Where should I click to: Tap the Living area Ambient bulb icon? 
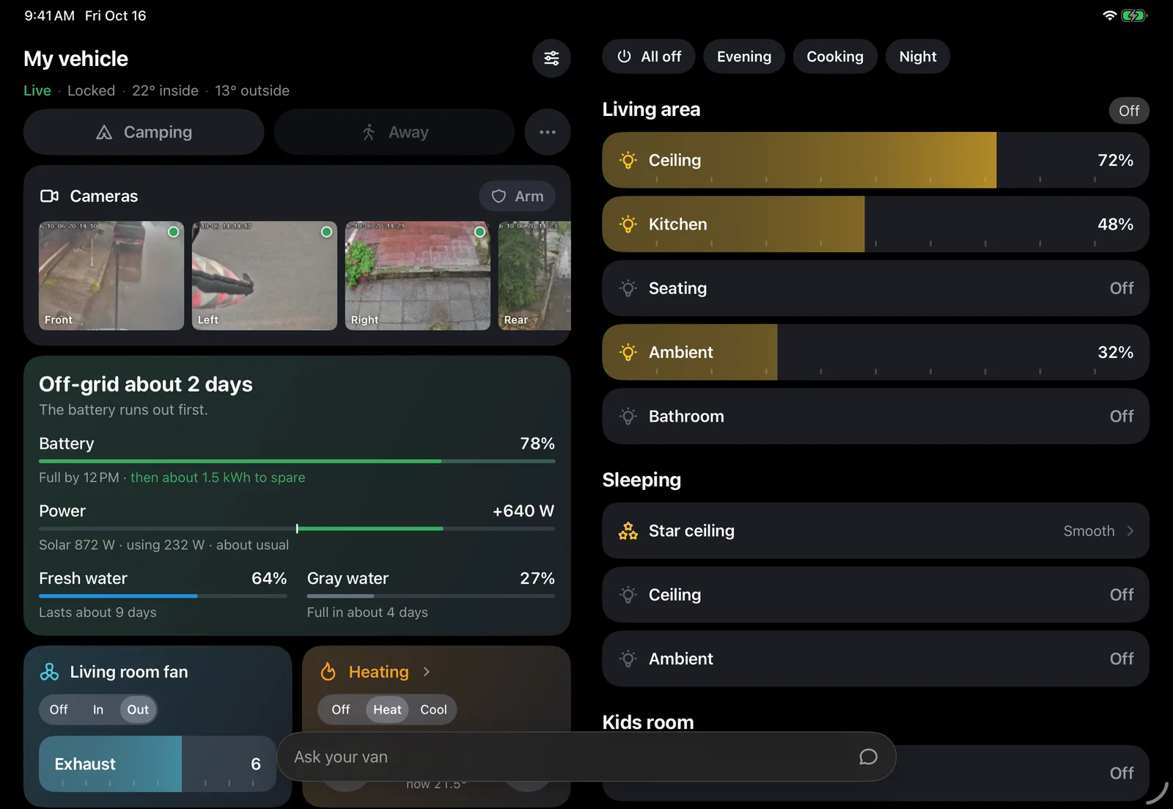tap(628, 352)
